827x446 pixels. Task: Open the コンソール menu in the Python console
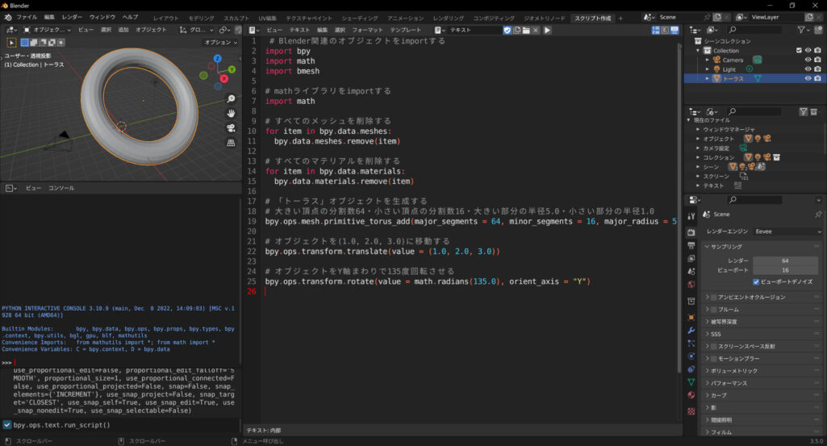pos(61,188)
